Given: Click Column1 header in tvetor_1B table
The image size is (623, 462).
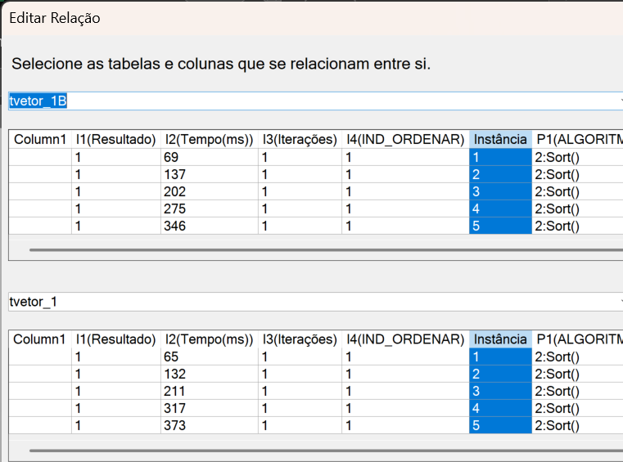Looking at the screenshot, I should [x=40, y=140].
